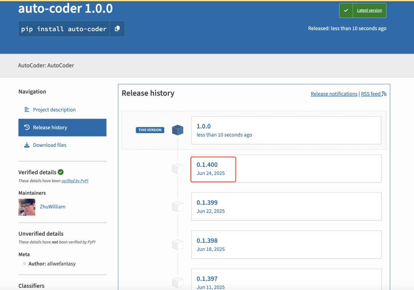Click the Project description lines icon
The width and height of the screenshot is (414, 290).
click(x=27, y=109)
